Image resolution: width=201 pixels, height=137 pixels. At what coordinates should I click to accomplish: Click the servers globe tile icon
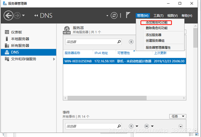click(x=67, y=30)
